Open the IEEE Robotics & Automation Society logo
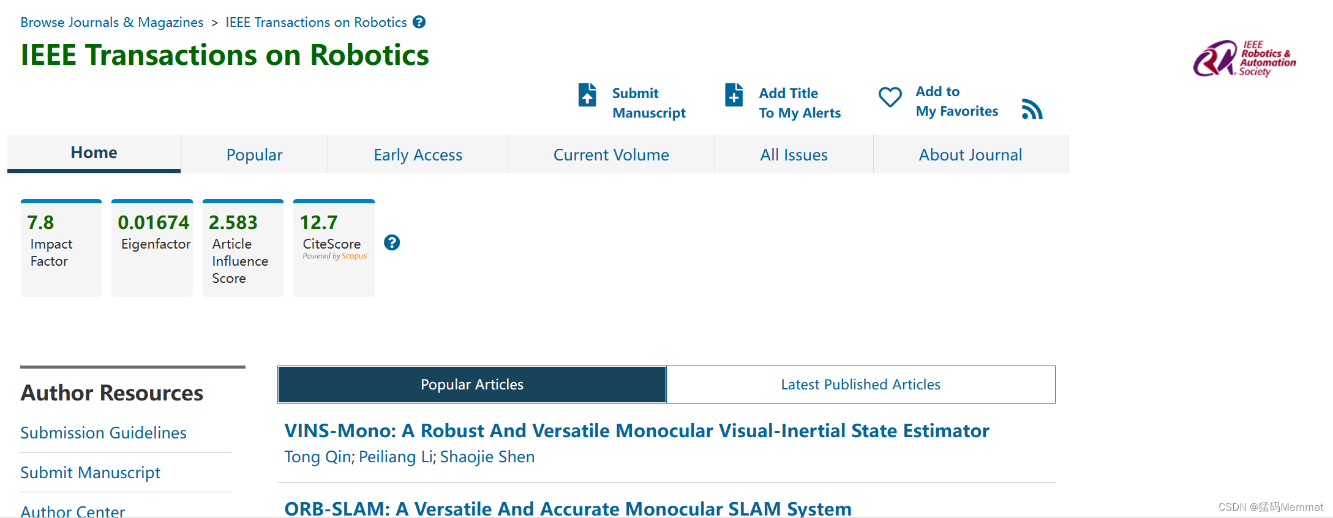Image resolution: width=1333 pixels, height=518 pixels. (1244, 58)
